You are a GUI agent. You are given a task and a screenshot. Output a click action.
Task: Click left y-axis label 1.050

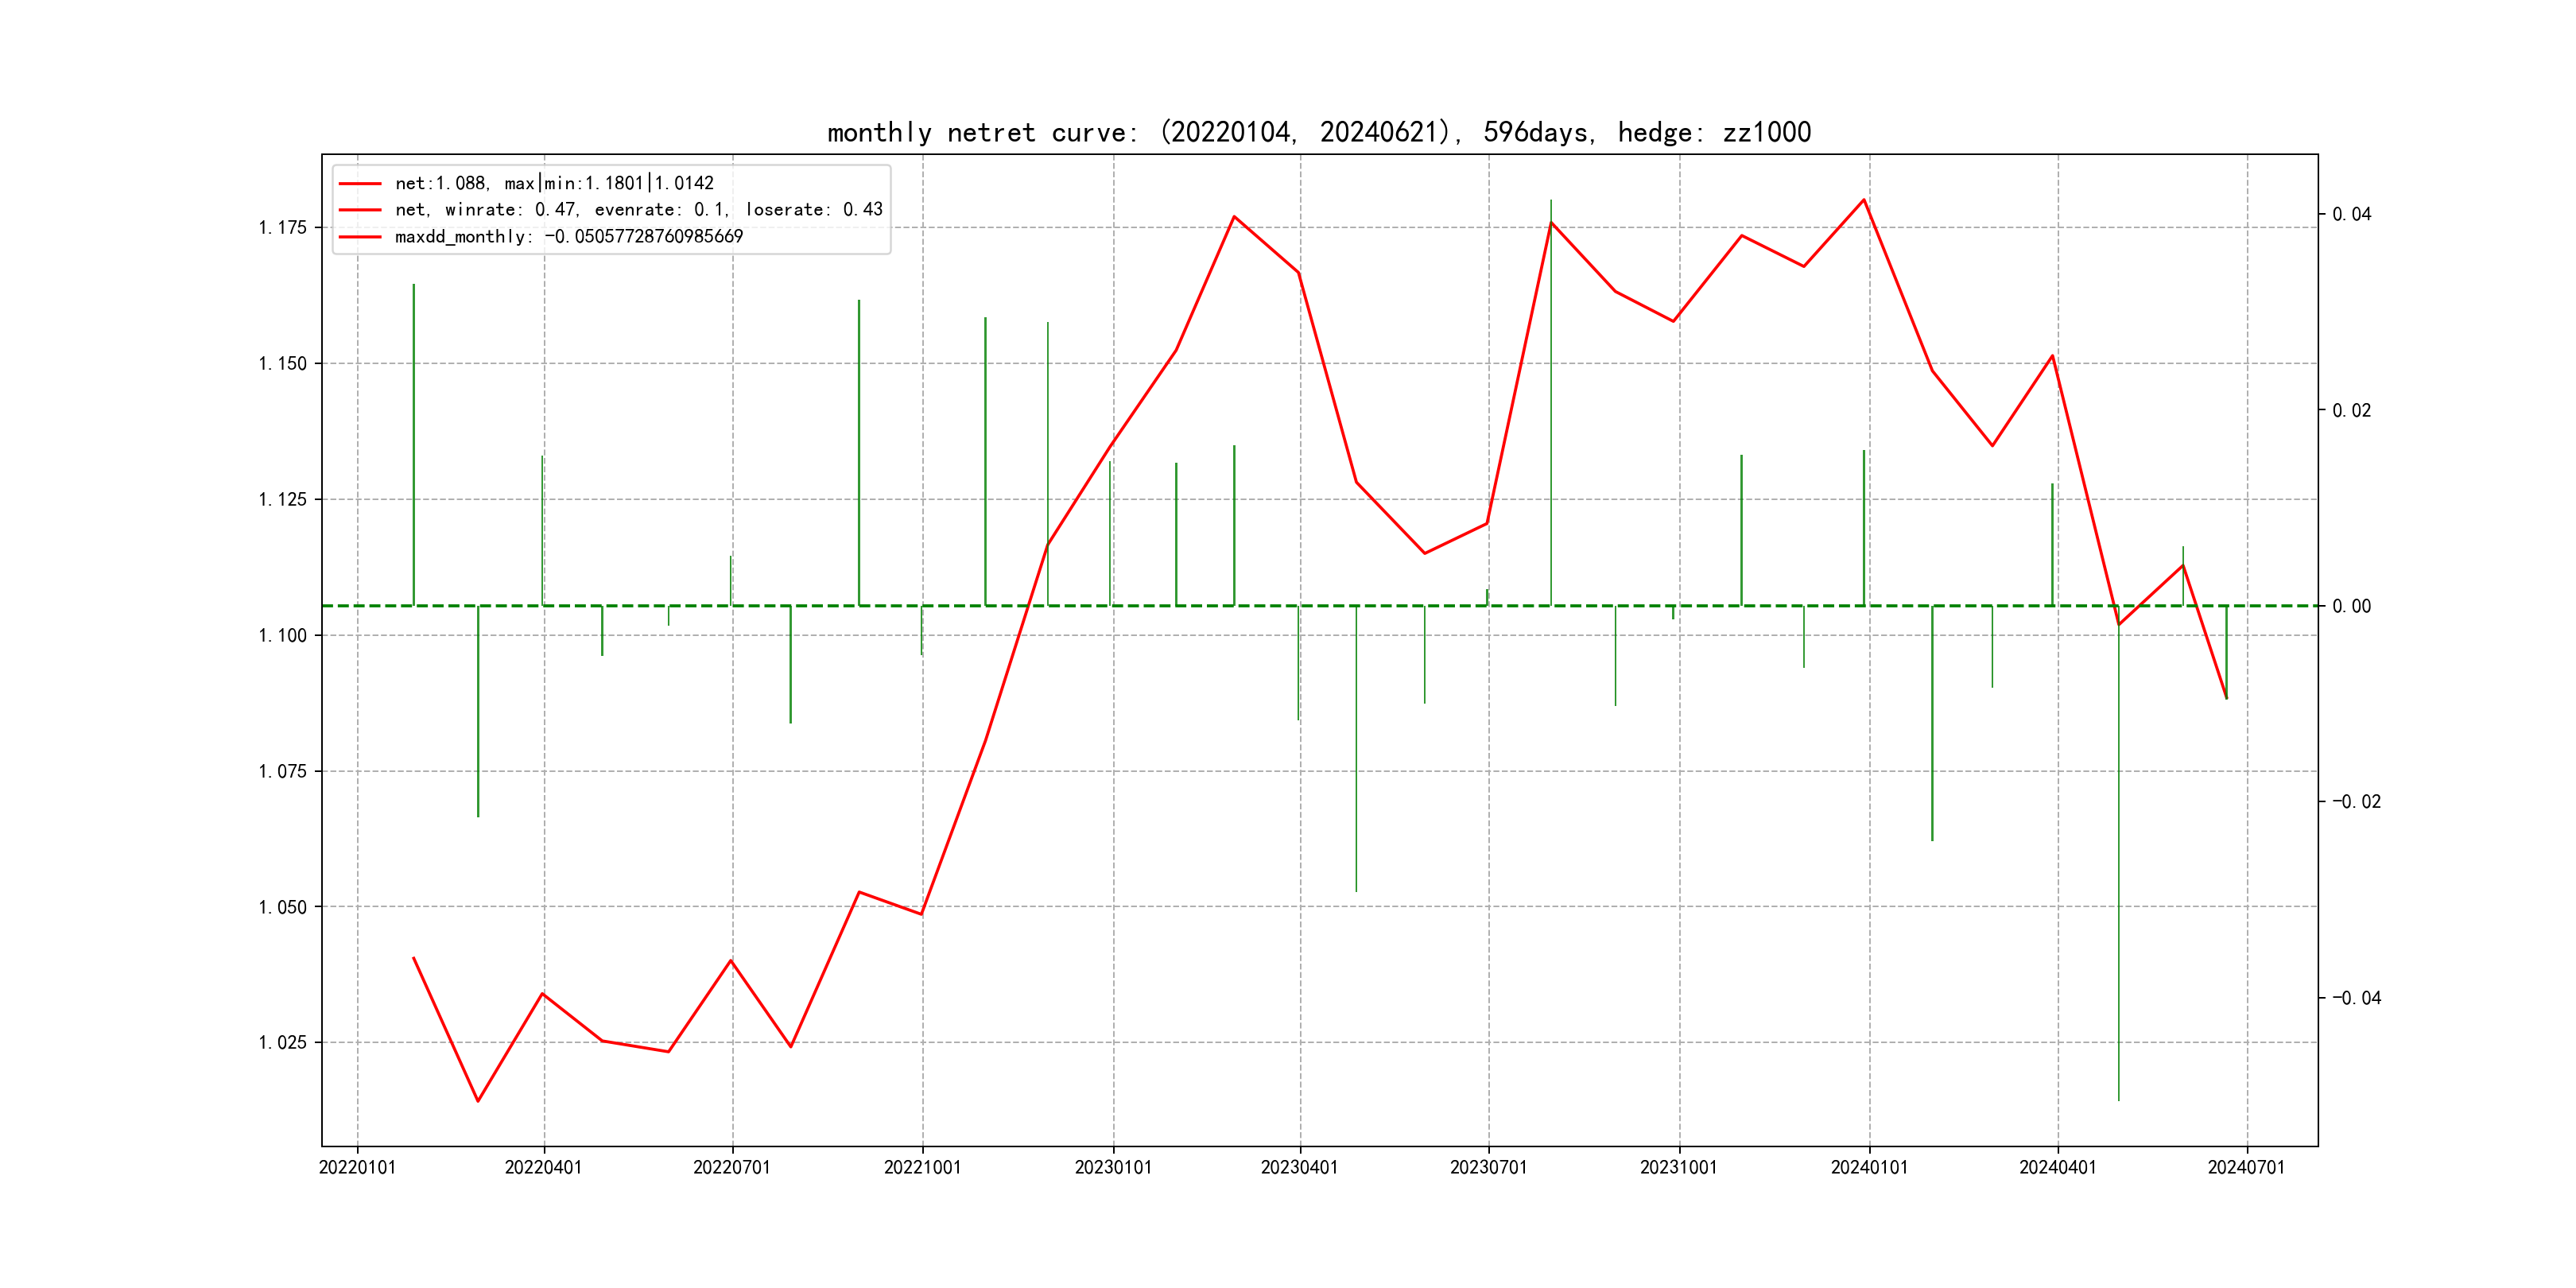[283, 908]
